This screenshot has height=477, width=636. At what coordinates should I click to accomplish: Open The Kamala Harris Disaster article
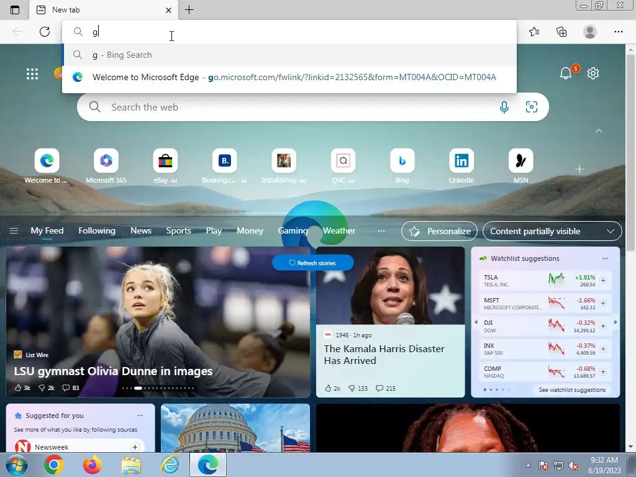(384, 355)
